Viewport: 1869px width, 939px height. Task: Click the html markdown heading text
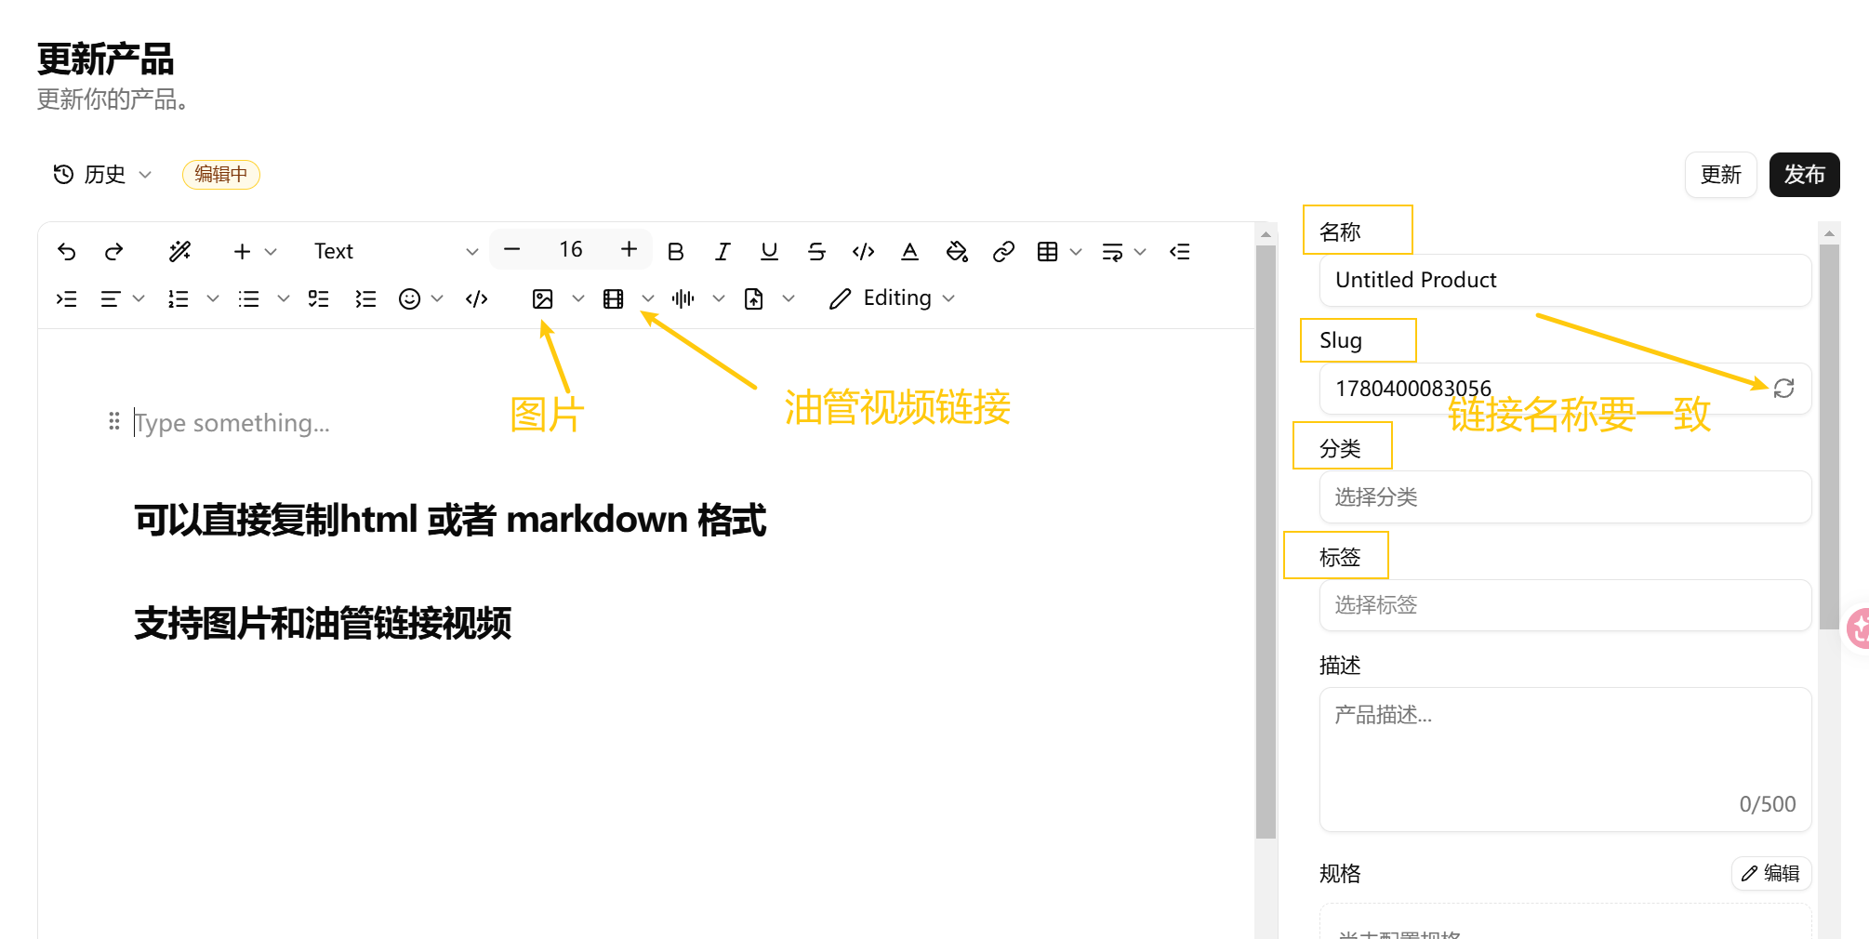pyautogui.click(x=450, y=520)
